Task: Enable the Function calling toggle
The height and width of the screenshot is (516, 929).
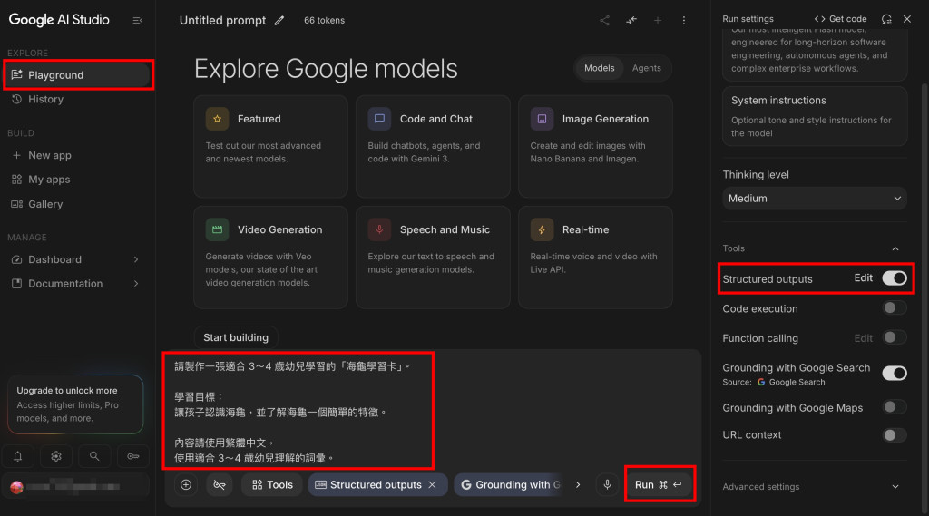Action: [894, 337]
